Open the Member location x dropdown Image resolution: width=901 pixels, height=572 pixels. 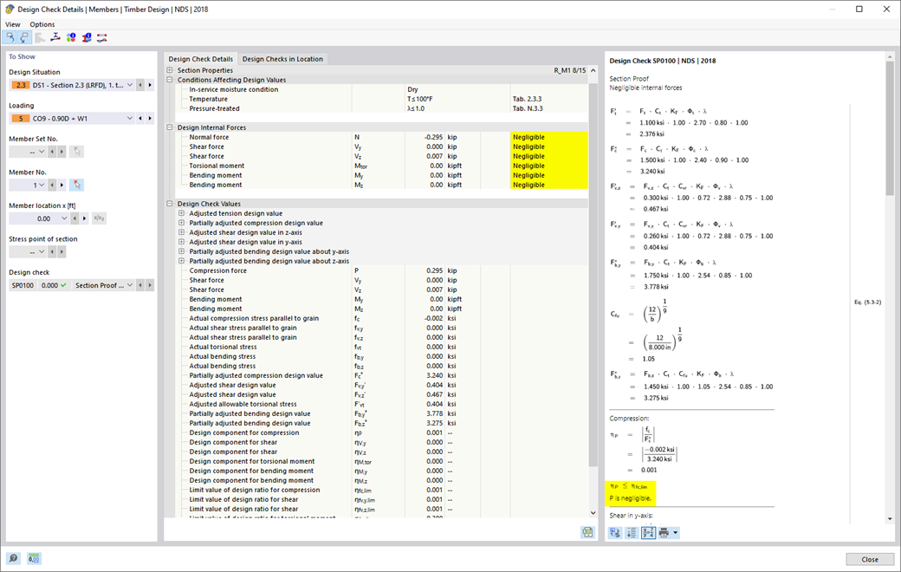click(x=64, y=218)
